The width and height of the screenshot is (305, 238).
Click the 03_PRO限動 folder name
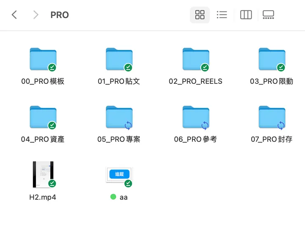pyautogui.click(x=272, y=81)
